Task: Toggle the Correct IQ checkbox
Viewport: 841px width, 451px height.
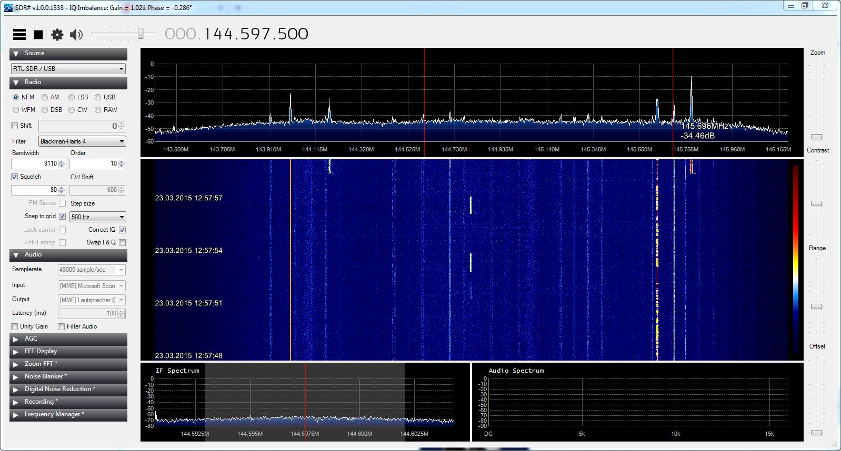Action: point(122,230)
